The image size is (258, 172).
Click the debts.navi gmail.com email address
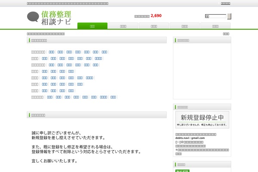190,138
